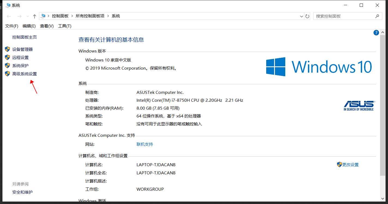This screenshot has height=204, width=388.
Task: Close the 系统 window
Action: 377,5
